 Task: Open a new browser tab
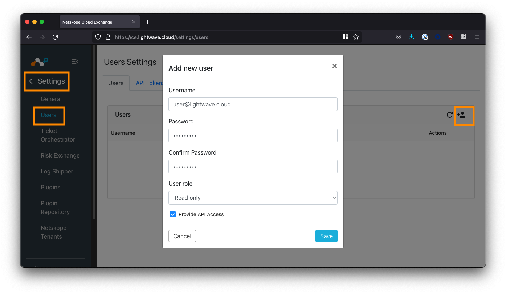click(147, 22)
